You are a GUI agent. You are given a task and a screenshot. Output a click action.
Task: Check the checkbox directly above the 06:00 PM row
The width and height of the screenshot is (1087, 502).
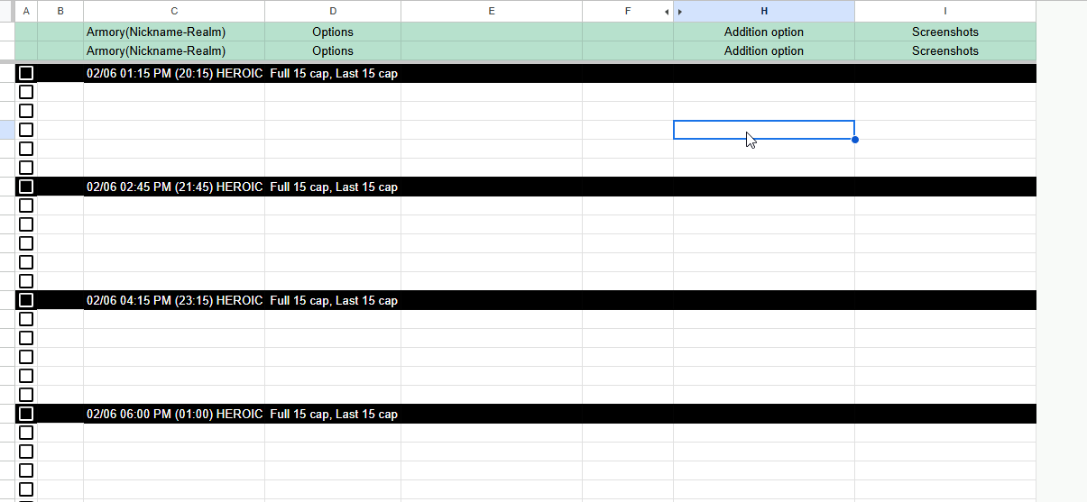click(x=26, y=395)
